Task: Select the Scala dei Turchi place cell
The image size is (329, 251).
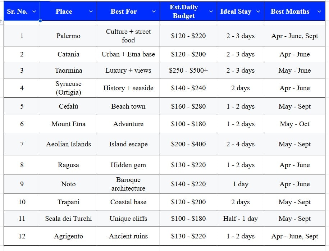Action: pyautogui.click(x=68, y=219)
